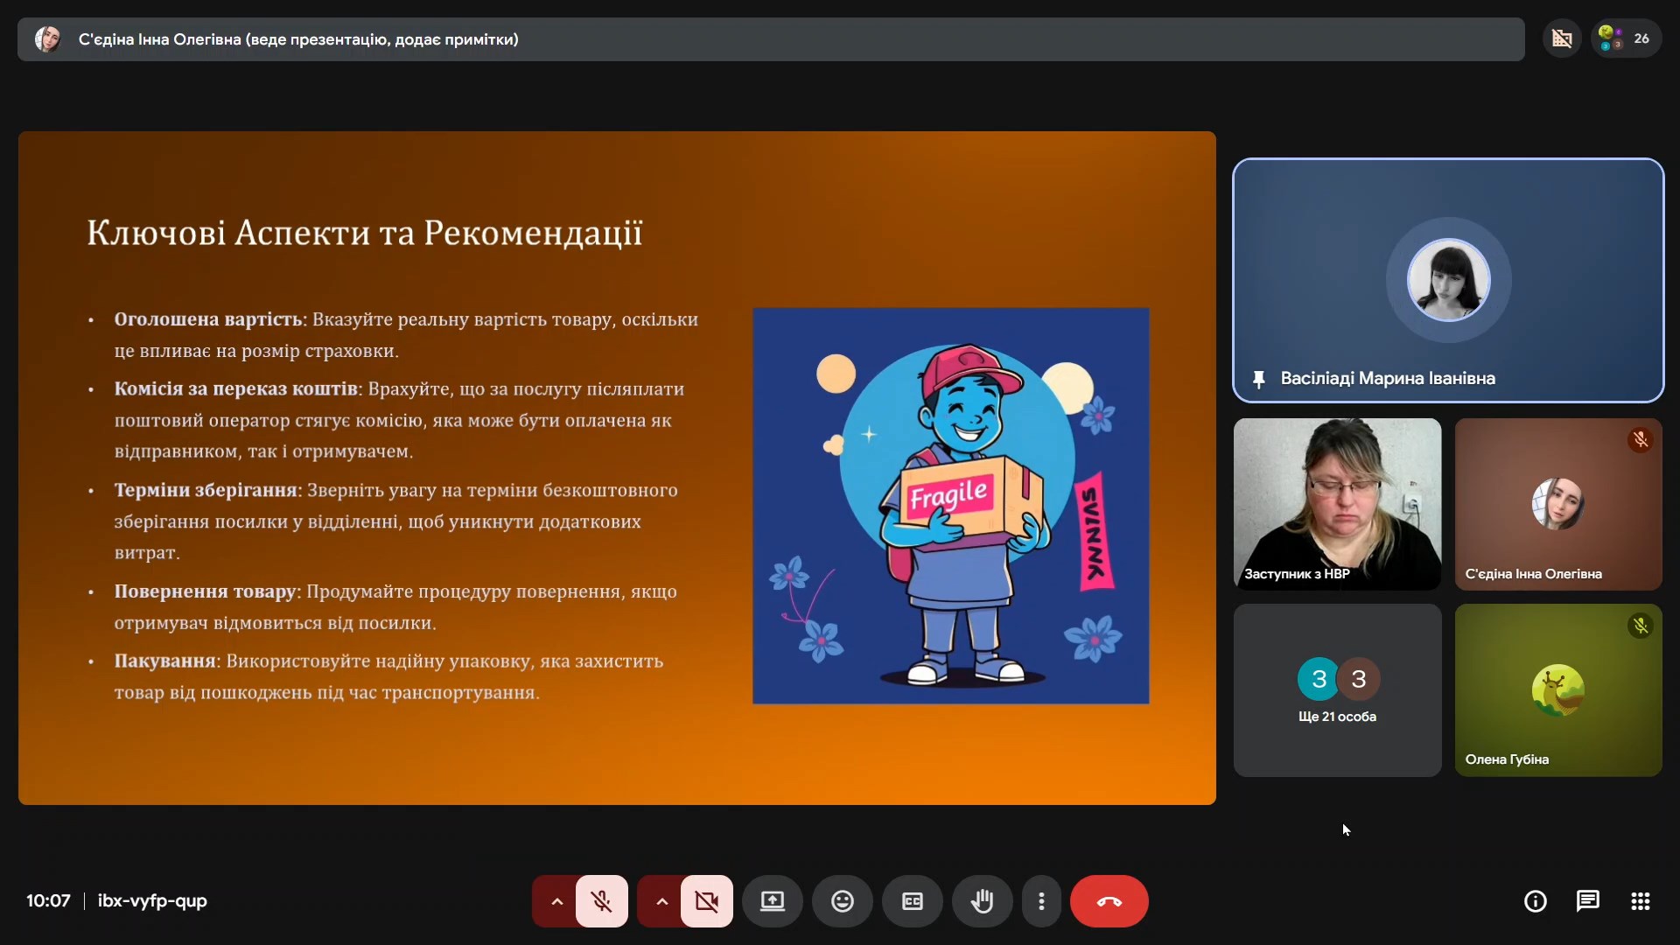Unpin Васіліаді Марина Іванівна pin icon
Viewport: 1680px width, 945px height.
(1258, 379)
